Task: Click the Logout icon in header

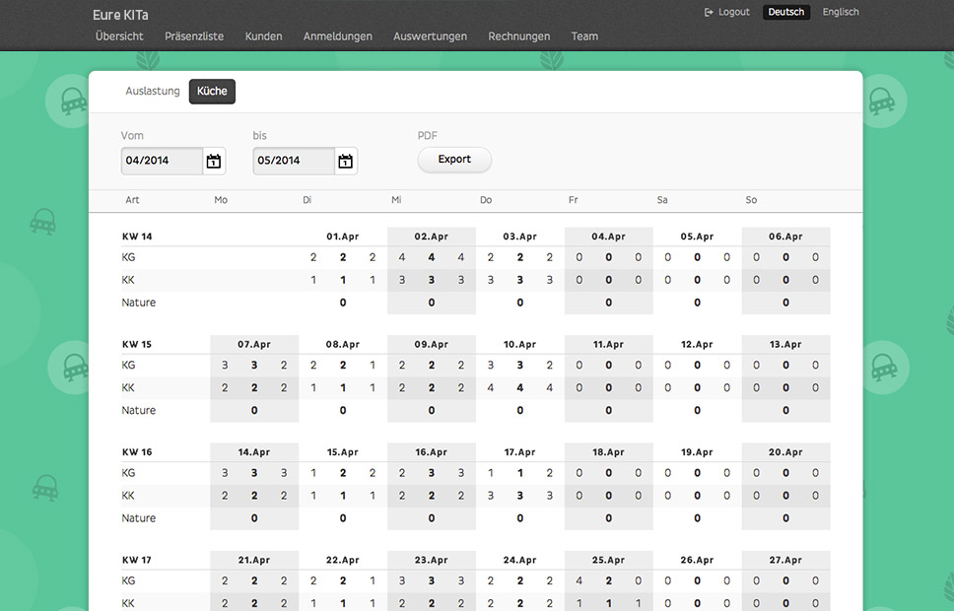Action: [x=709, y=13]
